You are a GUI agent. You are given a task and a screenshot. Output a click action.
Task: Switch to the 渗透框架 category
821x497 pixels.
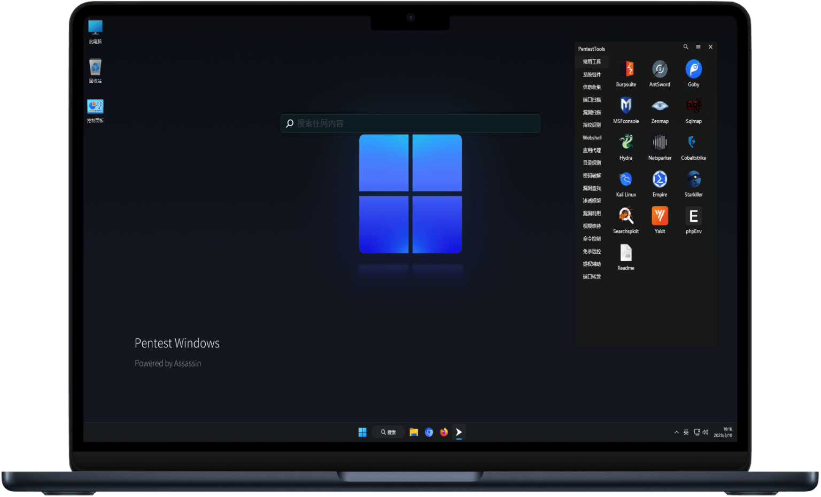[x=592, y=201]
